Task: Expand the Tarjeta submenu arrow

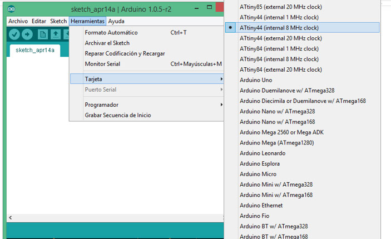Action: 221,79
